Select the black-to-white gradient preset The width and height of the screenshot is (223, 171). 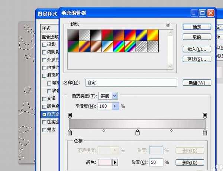(x=97, y=35)
